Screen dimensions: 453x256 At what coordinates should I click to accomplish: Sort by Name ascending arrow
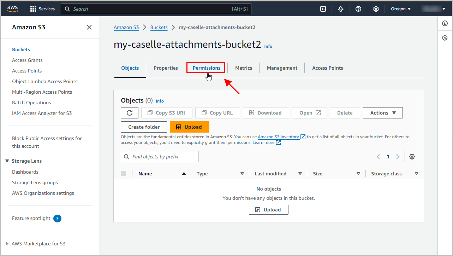[x=184, y=174]
